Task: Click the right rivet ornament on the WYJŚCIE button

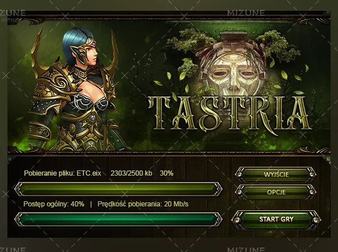Action: (x=312, y=174)
